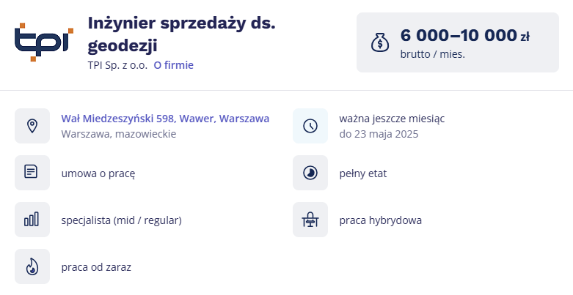
Task: Click the clock validity icon
Action: pyautogui.click(x=310, y=126)
